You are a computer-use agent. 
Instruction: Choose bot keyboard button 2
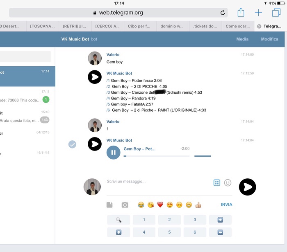pos(169,220)
